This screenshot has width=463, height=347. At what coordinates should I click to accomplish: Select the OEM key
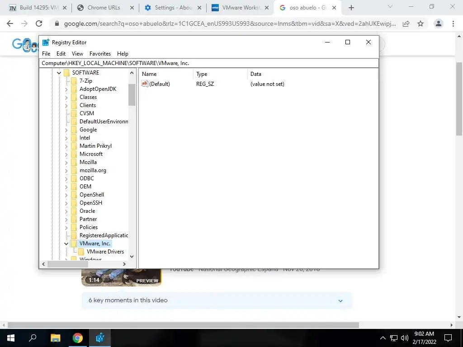click(x=85, y=187)
